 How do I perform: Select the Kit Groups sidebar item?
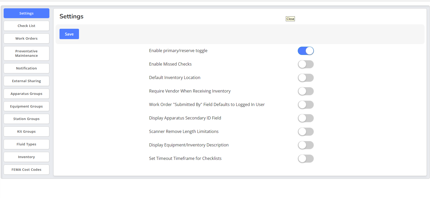coord(27,132)
